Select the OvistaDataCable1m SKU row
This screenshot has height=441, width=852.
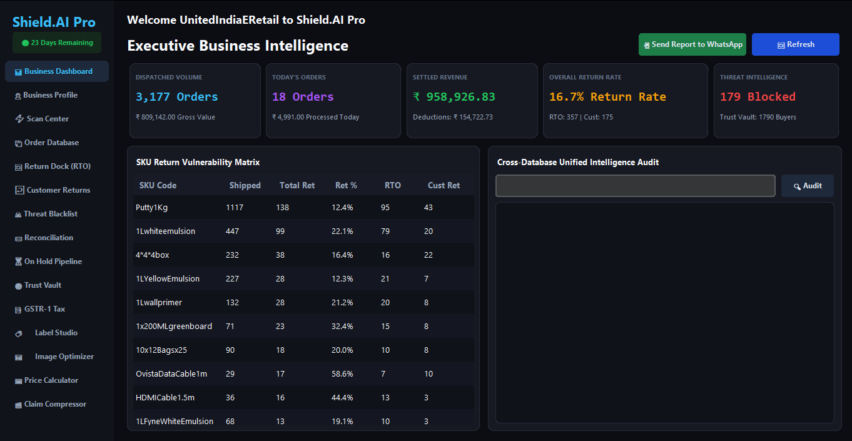(x=303, y=373)
